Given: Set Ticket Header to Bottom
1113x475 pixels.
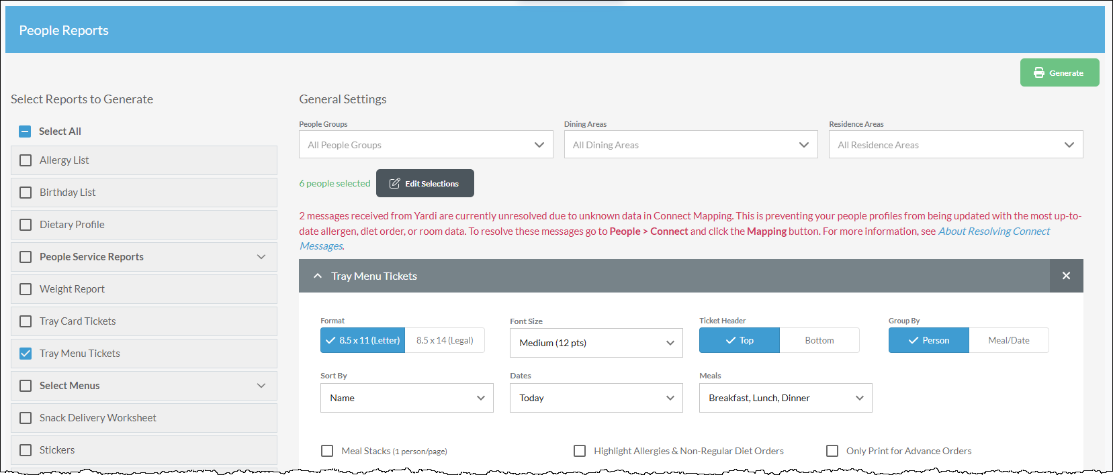Looking at the screenshot, I should [x=819, y=340].
